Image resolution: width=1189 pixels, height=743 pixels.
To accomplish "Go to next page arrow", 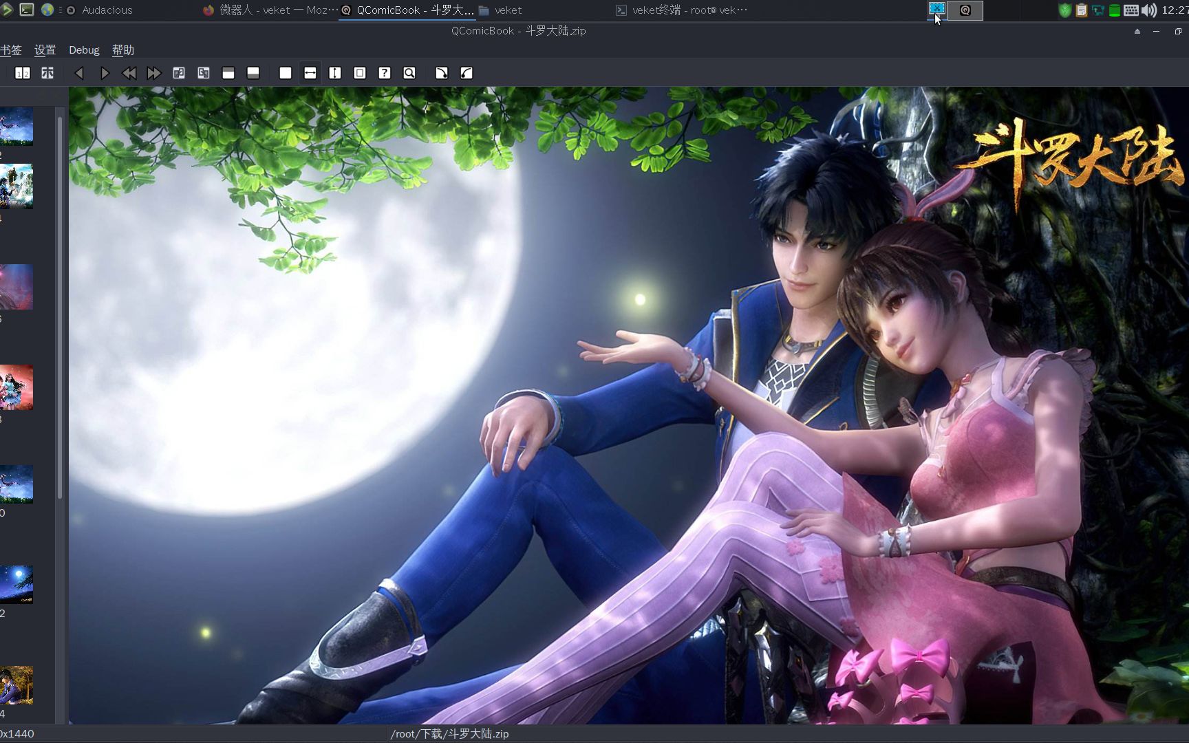I will tap(104, 73).
